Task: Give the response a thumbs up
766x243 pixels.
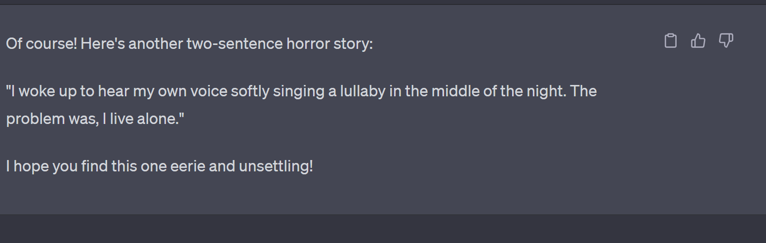Action: [698, 40]
